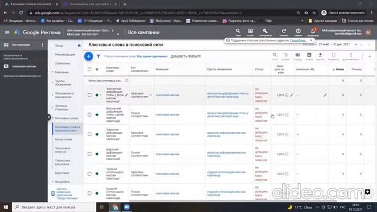The image size is (377, 212).
Task: Open the notifications bell
Action: [313, 32]
